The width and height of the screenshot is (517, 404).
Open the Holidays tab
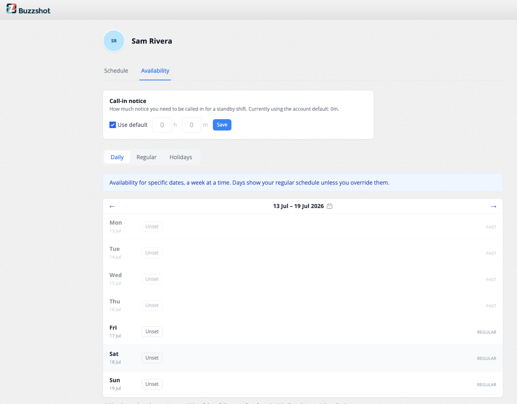click(181, 157)
